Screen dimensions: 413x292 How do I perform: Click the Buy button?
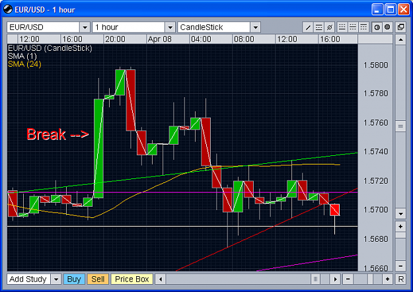[x=74, y=279]
